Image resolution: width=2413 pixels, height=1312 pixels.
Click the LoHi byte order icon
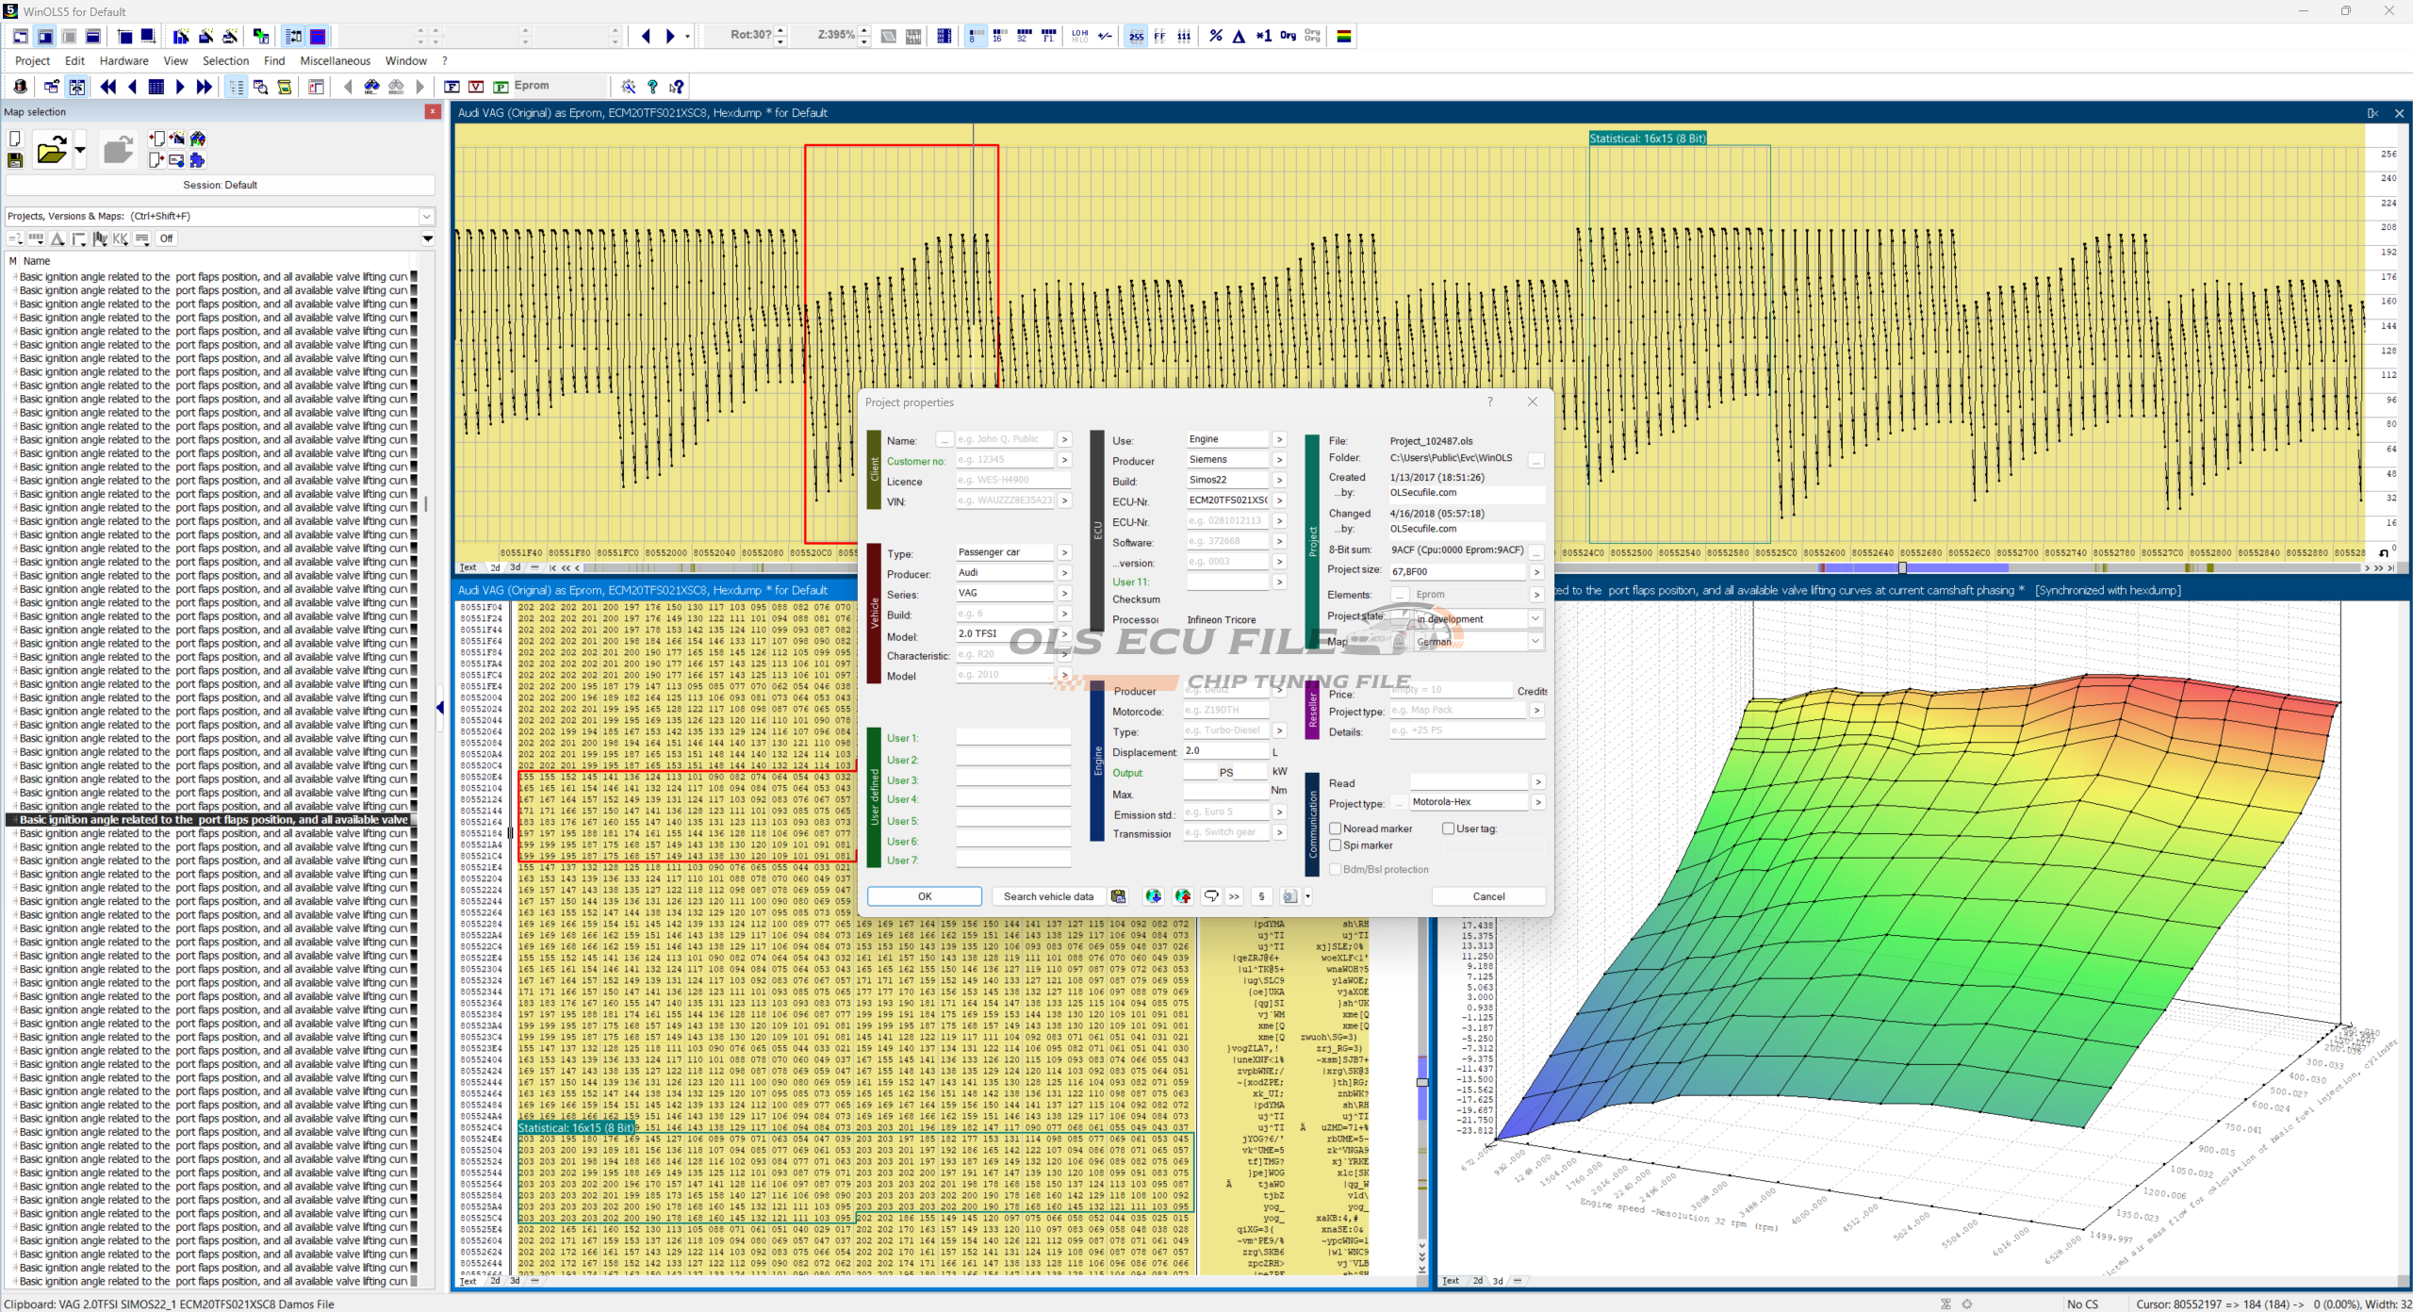click(x=1080, y=36)
